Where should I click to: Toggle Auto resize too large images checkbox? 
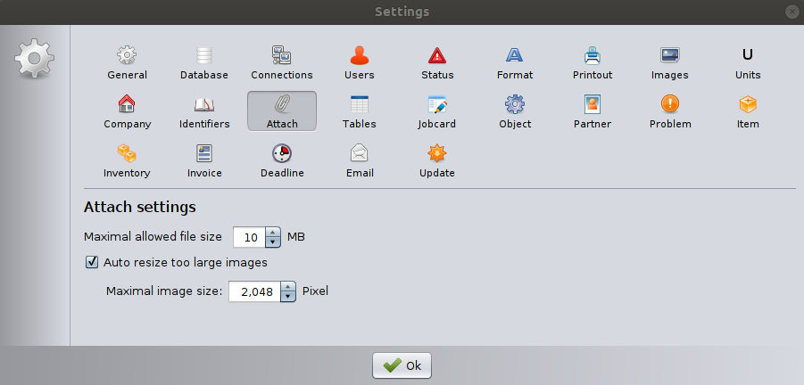pos(92,263)
